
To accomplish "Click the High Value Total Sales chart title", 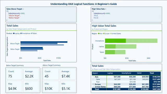I will tap(104, 26).
